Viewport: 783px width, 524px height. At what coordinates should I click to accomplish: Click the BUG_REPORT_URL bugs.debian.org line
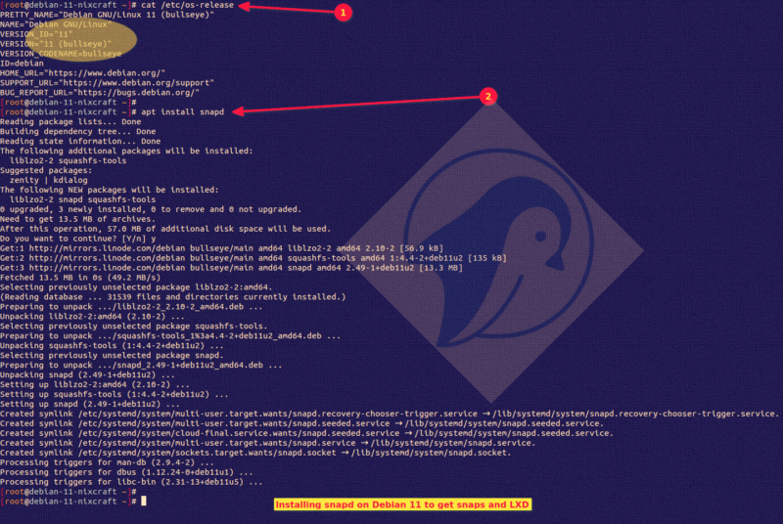100,93
